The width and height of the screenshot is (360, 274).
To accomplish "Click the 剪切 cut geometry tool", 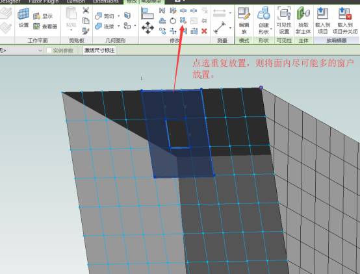I will click(105, 16).
